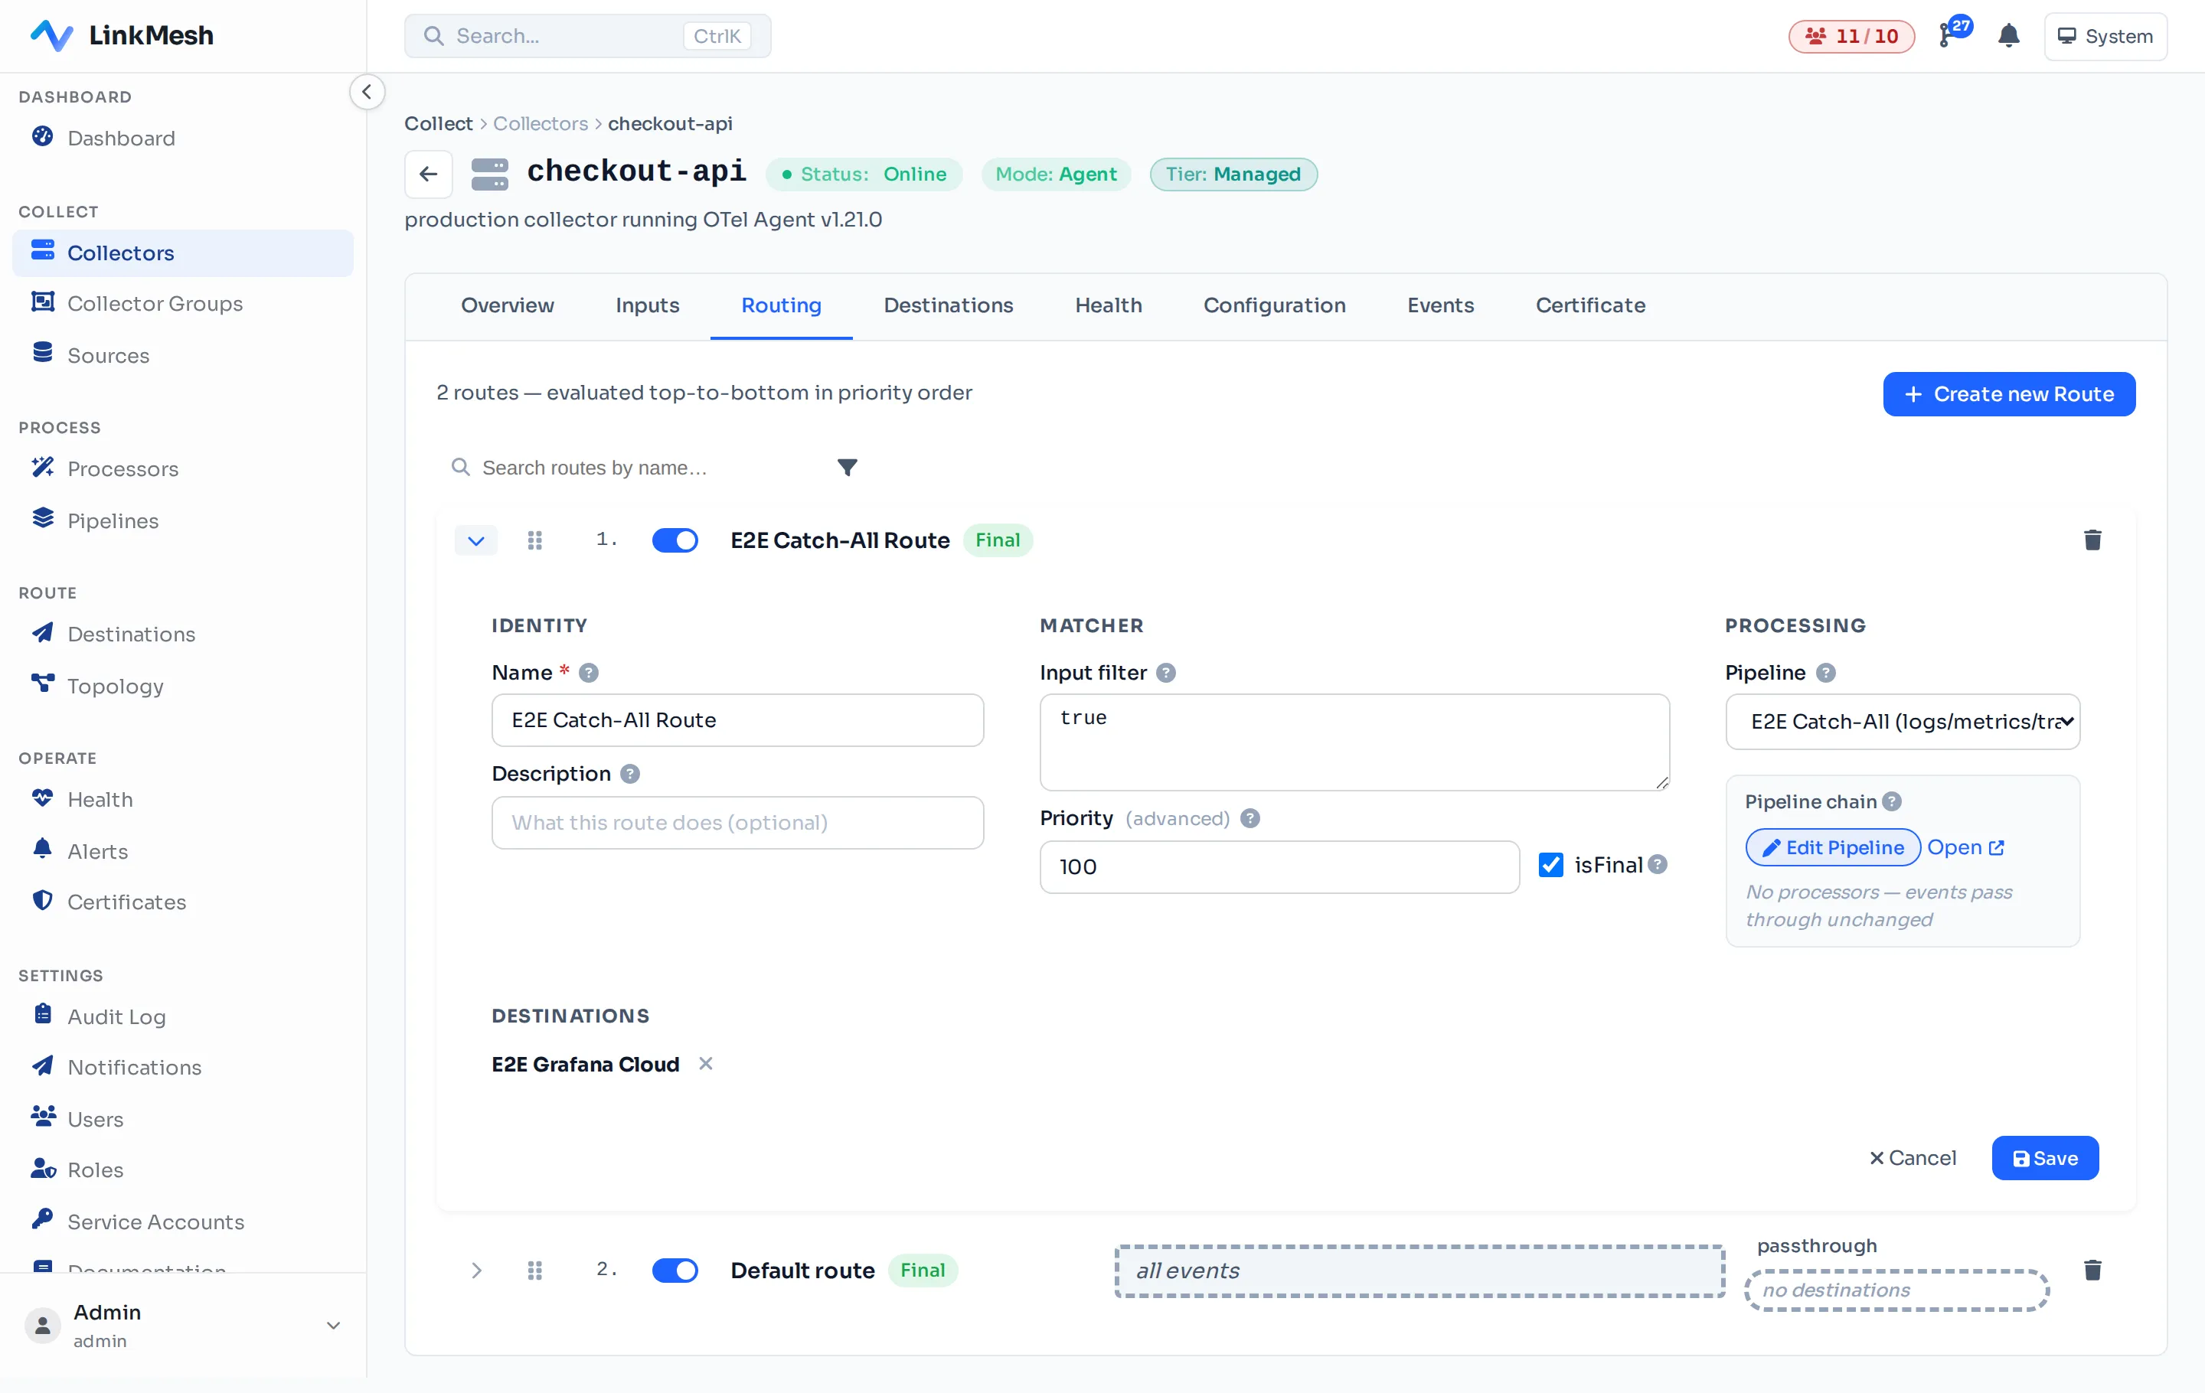The width and height of the screenshot is (2205, 1393).
Task: Open Topology in the sidebar
Action: (x=182, y=686)
